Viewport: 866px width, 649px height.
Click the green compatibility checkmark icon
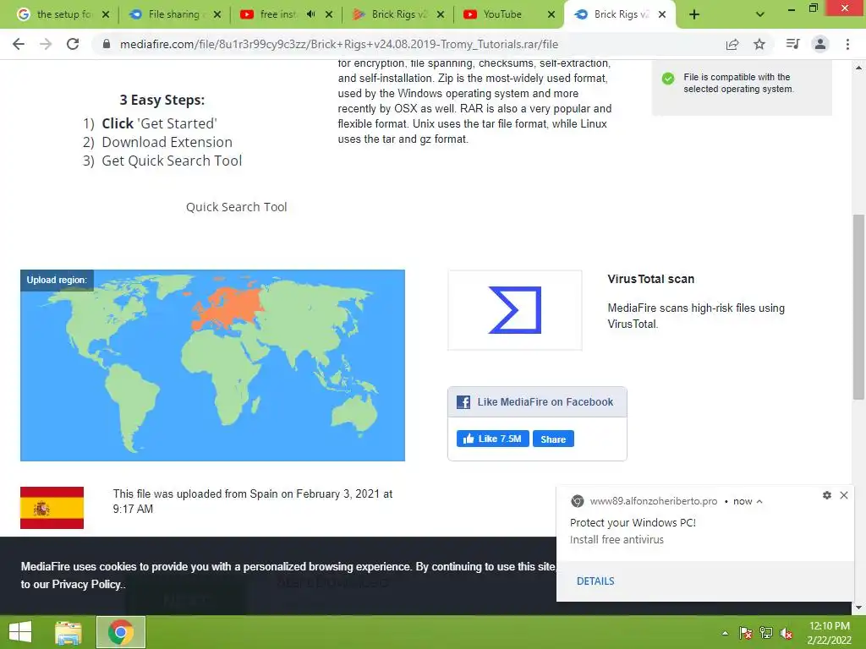point(668,79)
